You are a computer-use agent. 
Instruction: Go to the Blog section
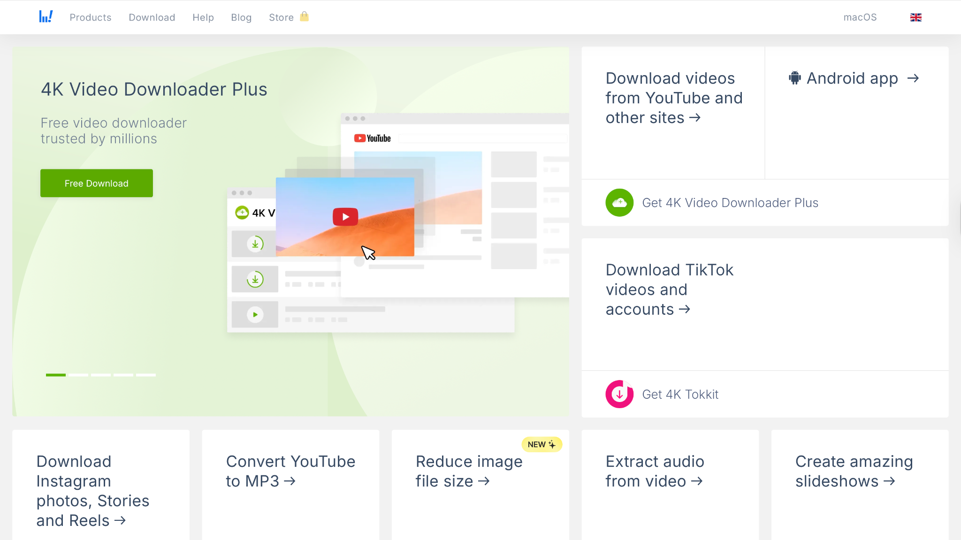(x=241, y=17)
